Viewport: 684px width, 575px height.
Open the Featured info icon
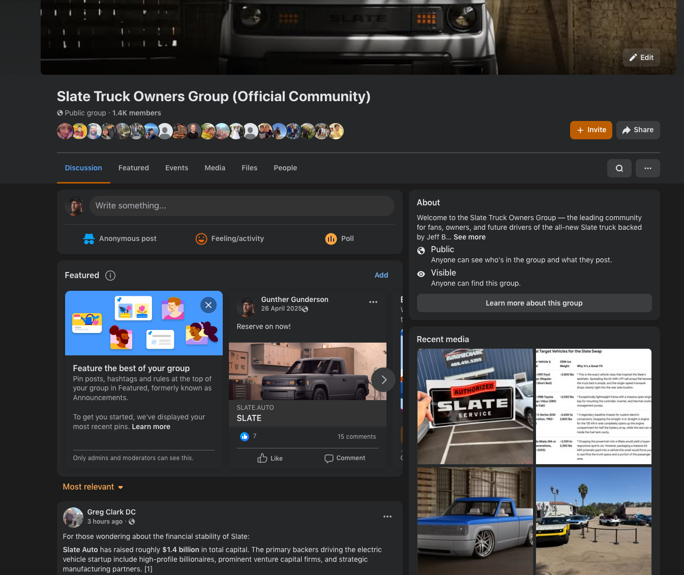[110, 276]
